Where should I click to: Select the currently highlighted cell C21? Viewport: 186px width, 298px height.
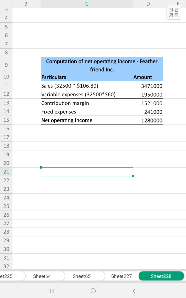tap(87, 172)
